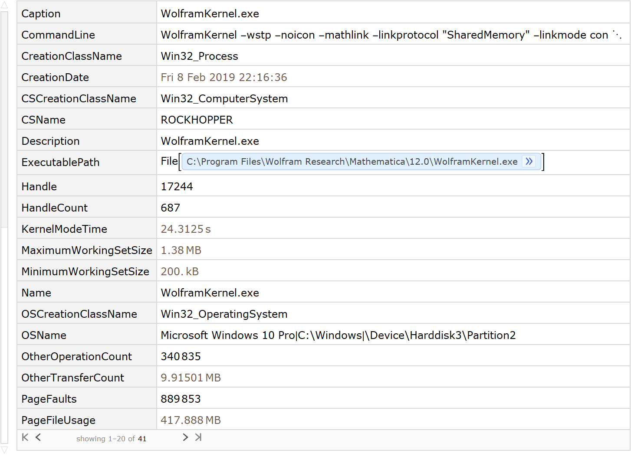Image resolution: width=631 pixels, height=469 pixels.
Task: Go to the next page of rows
Action: pos(185,437)
